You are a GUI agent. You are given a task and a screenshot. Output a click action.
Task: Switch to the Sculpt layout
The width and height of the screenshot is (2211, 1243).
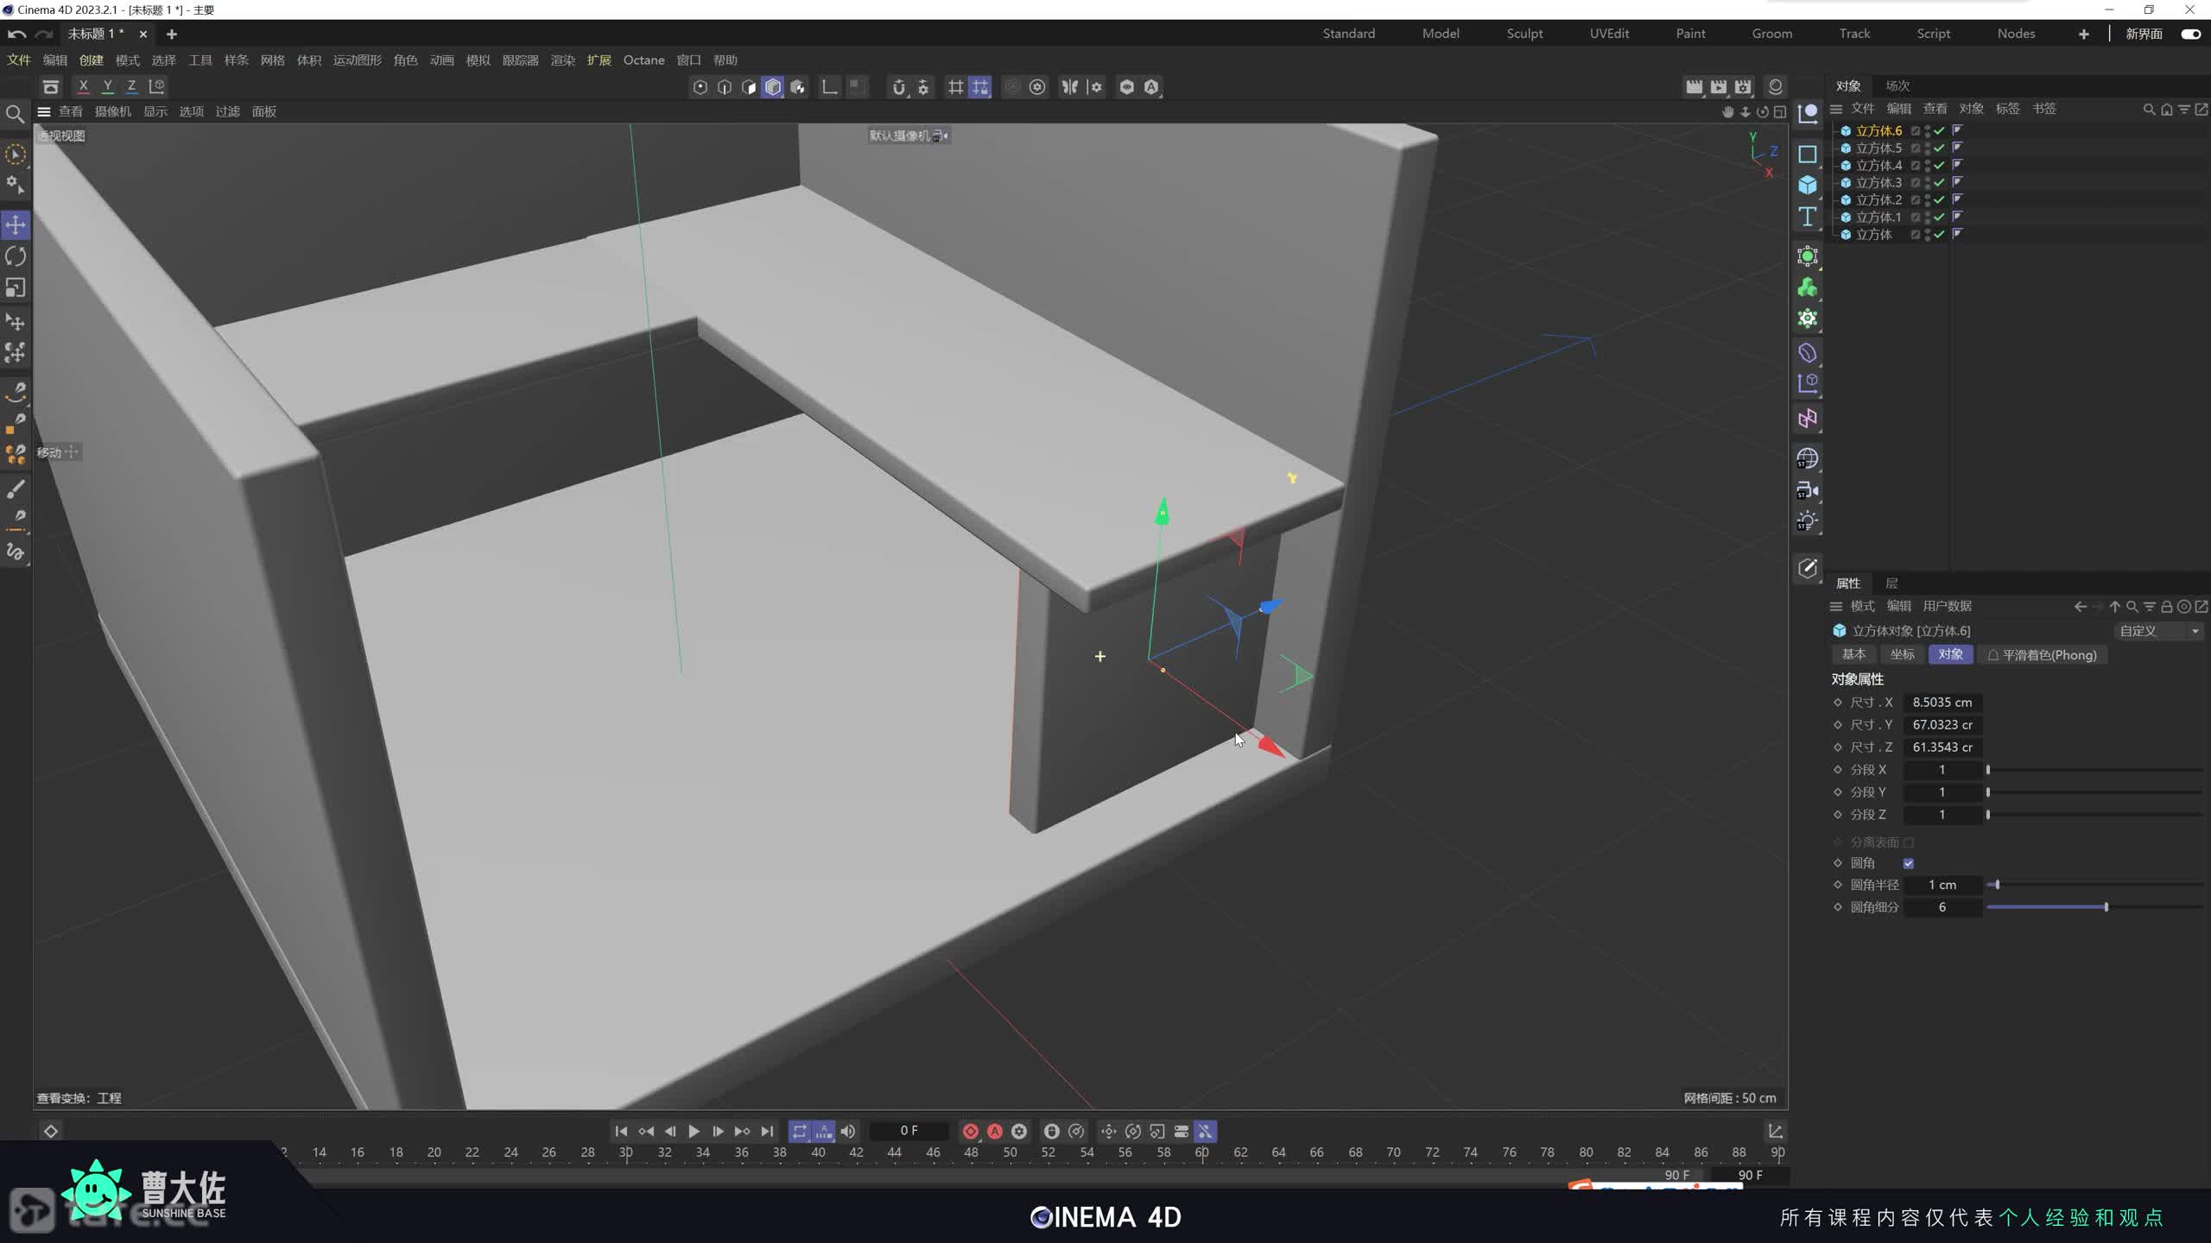(x=1524, y=34)
